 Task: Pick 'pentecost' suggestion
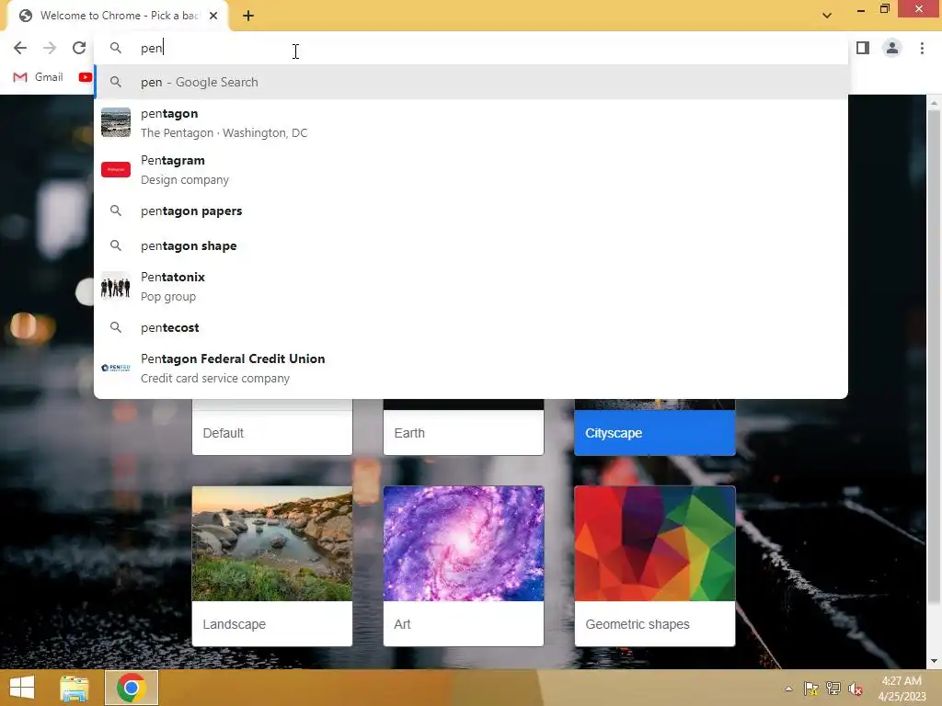(x=471, y=328)
